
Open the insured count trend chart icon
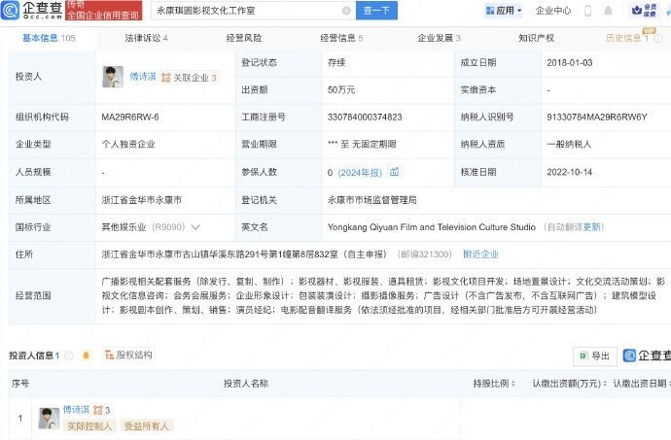[x=394, y=172]
